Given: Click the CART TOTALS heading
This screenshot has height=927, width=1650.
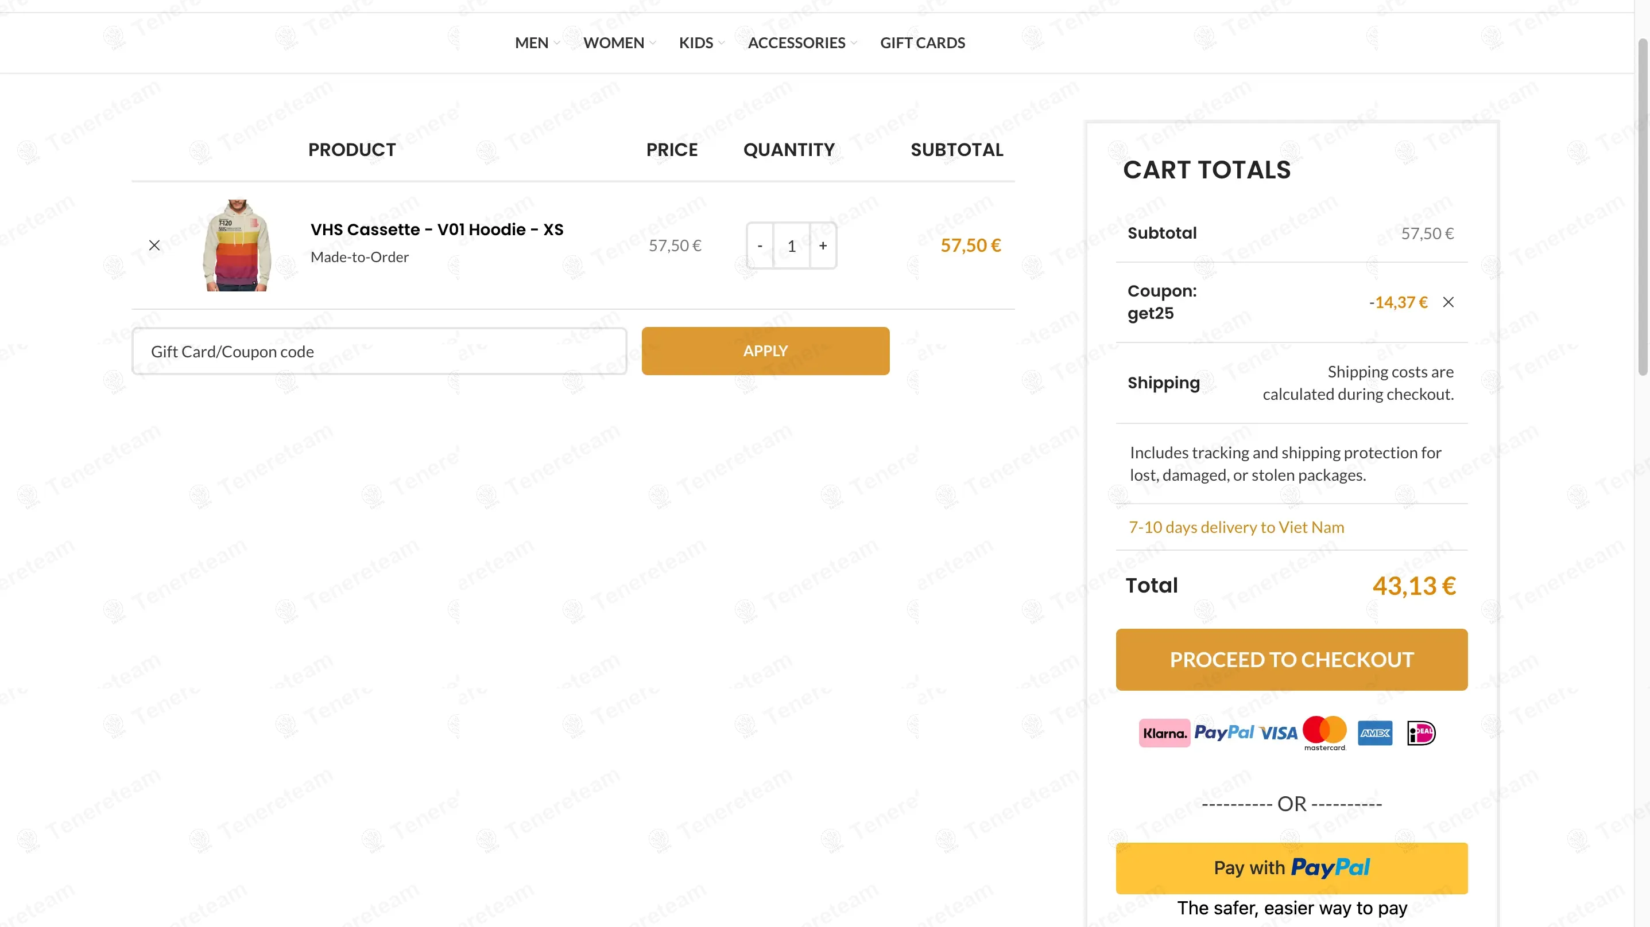Looking at the screenshot, I should pos(1207,170).
